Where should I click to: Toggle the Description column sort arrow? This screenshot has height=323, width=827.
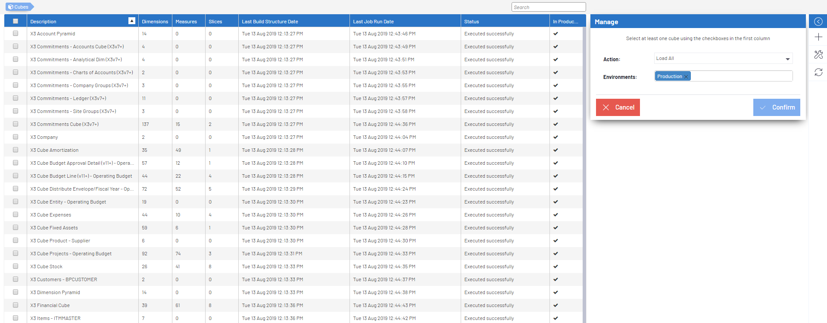[x=132, y=21]
